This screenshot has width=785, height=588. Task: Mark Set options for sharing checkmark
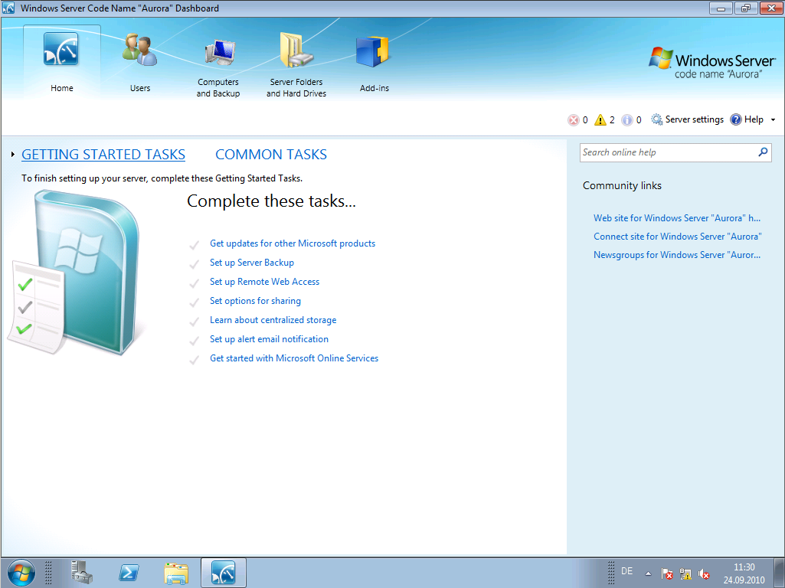click(195, 302)
